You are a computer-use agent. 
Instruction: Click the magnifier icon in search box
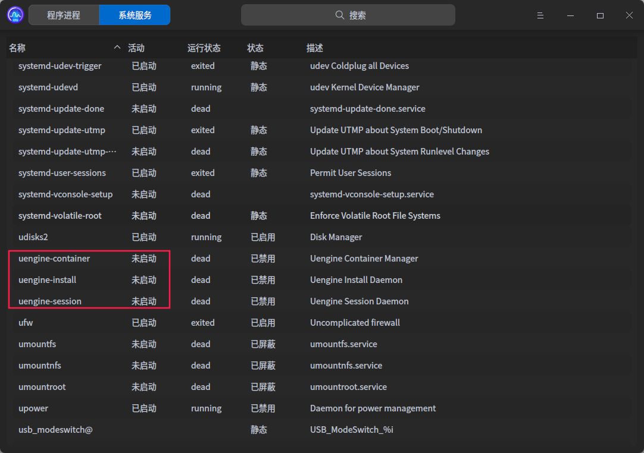click(340, 15)
